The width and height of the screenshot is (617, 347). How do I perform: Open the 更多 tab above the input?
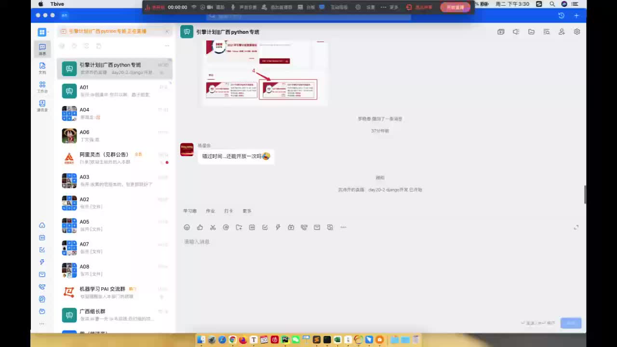(x=247, y=211)
